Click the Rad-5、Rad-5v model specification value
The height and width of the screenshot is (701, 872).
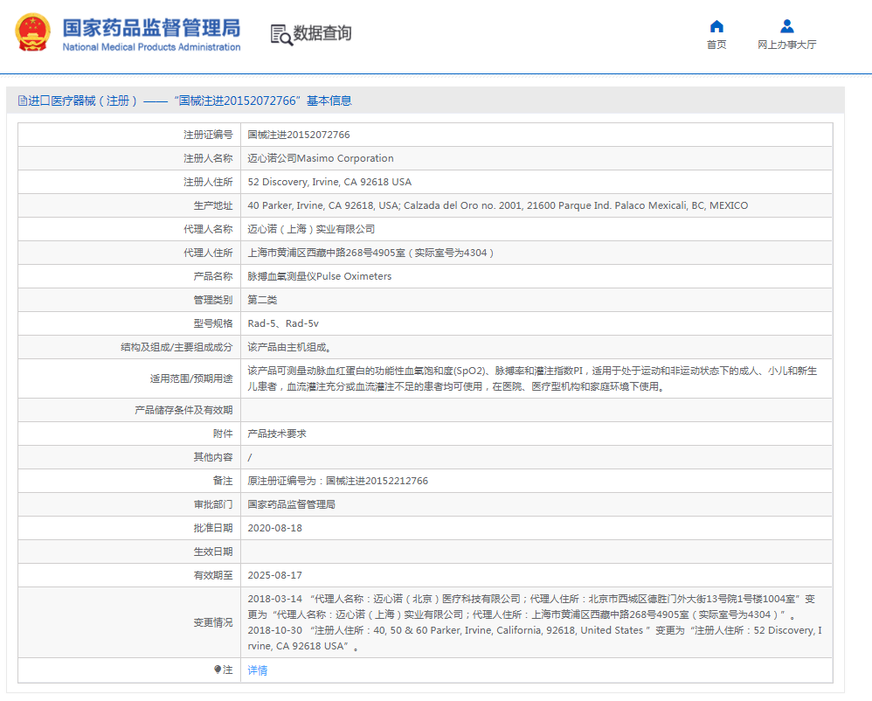283,323
